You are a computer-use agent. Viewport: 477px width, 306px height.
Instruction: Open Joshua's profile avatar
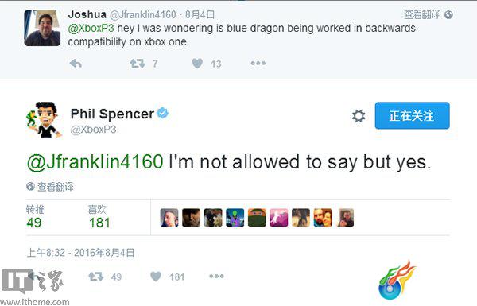click(42, 28)
